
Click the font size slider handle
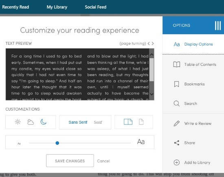(57, 143)
